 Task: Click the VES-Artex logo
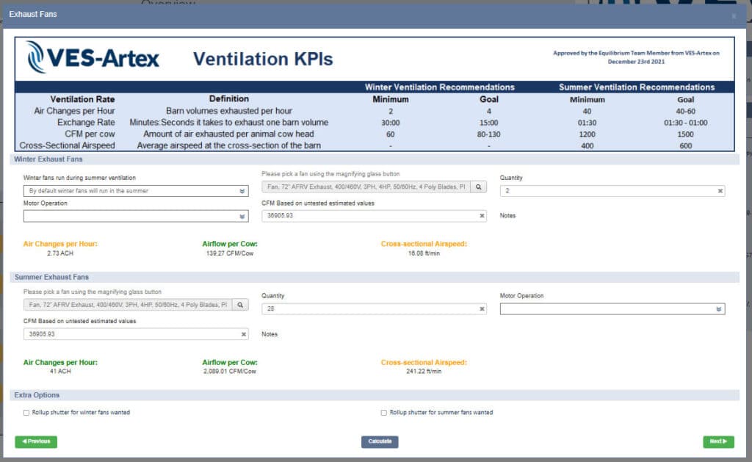tap(93, 57)
